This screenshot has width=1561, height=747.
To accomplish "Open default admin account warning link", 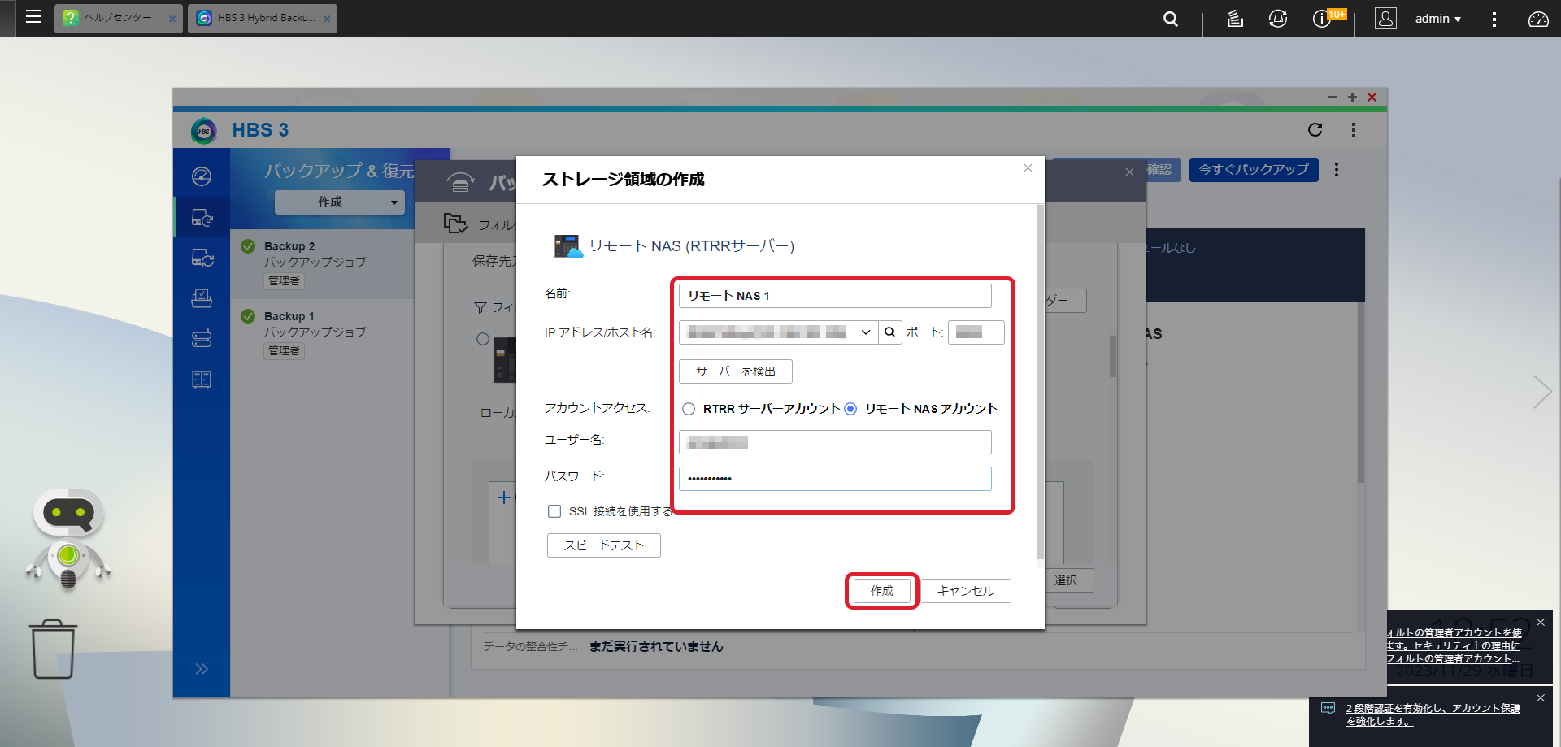I will coord(1454,645).
